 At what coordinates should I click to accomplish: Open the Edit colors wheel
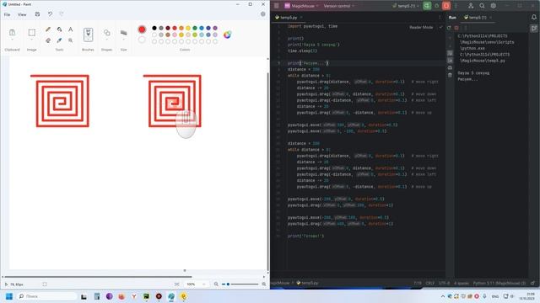227,35
